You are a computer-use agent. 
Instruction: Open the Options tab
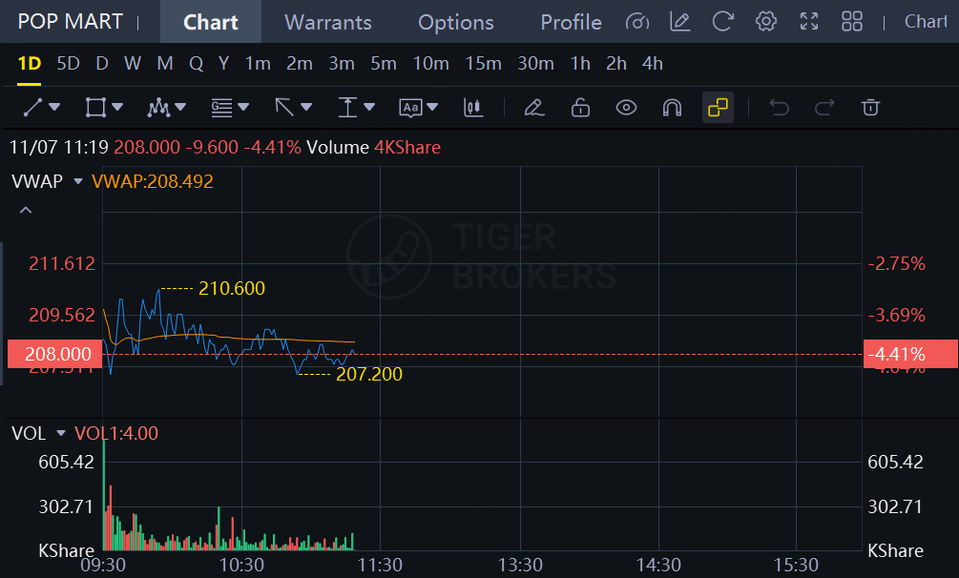[x=456, y=22]
